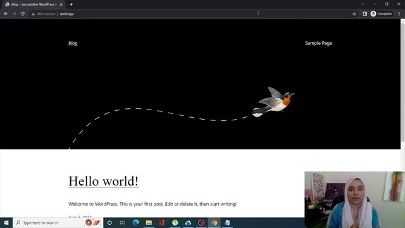Open Chrome's three-dot menu
Screen dimensions: 405x228
pos(399,14)
